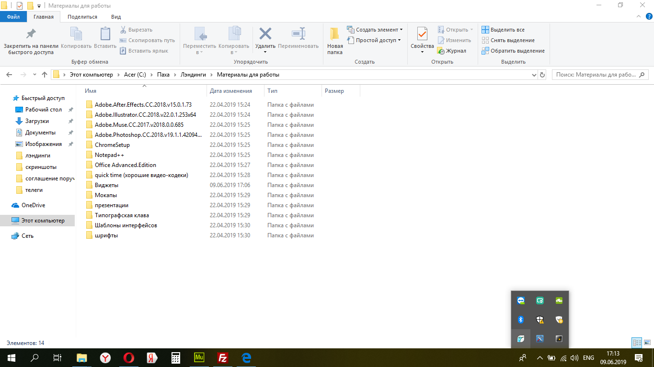Open Quick Access Toolbar customize arrow

(x=39, y=6)
